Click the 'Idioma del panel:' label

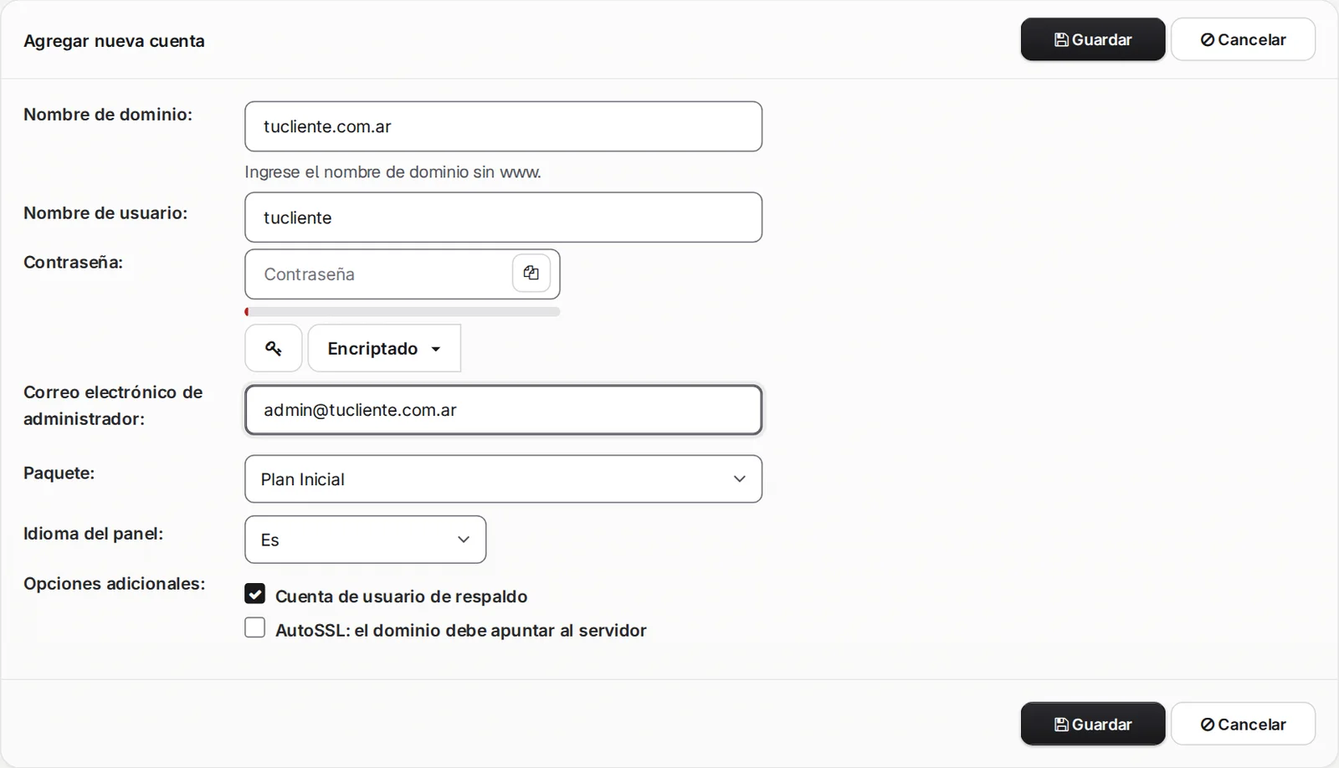[x=93, y=533]
